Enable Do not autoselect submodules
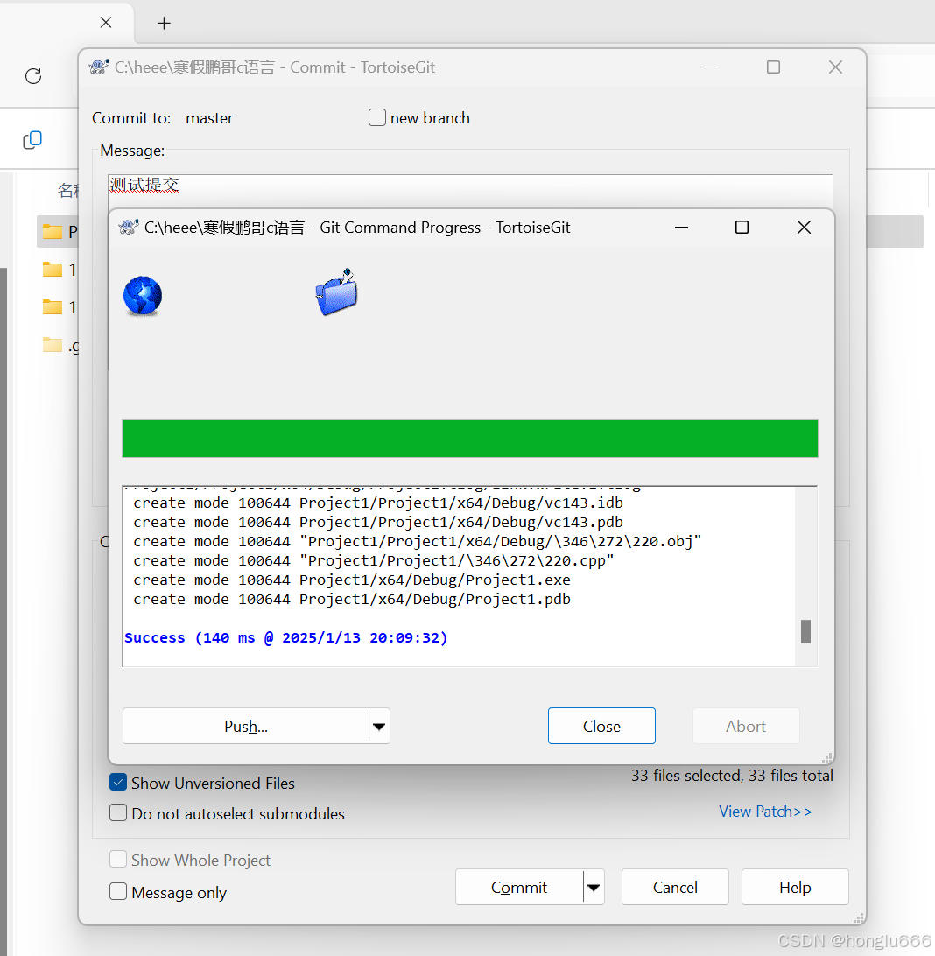Screen dimensions: 935x956 [x=118, y=812]
